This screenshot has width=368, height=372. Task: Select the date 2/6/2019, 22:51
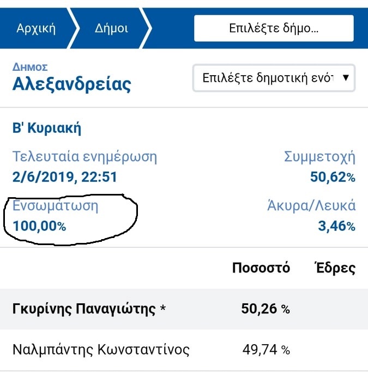(65, 177)
